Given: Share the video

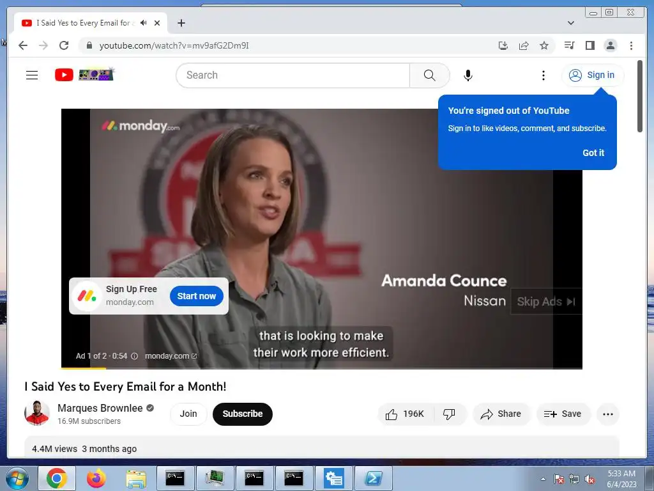Looking at the screenshot, I should [x=501, y=414].
